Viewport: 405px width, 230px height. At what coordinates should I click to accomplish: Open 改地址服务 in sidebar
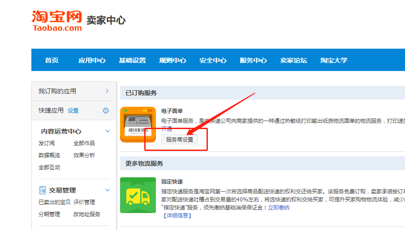coord(87,214)
